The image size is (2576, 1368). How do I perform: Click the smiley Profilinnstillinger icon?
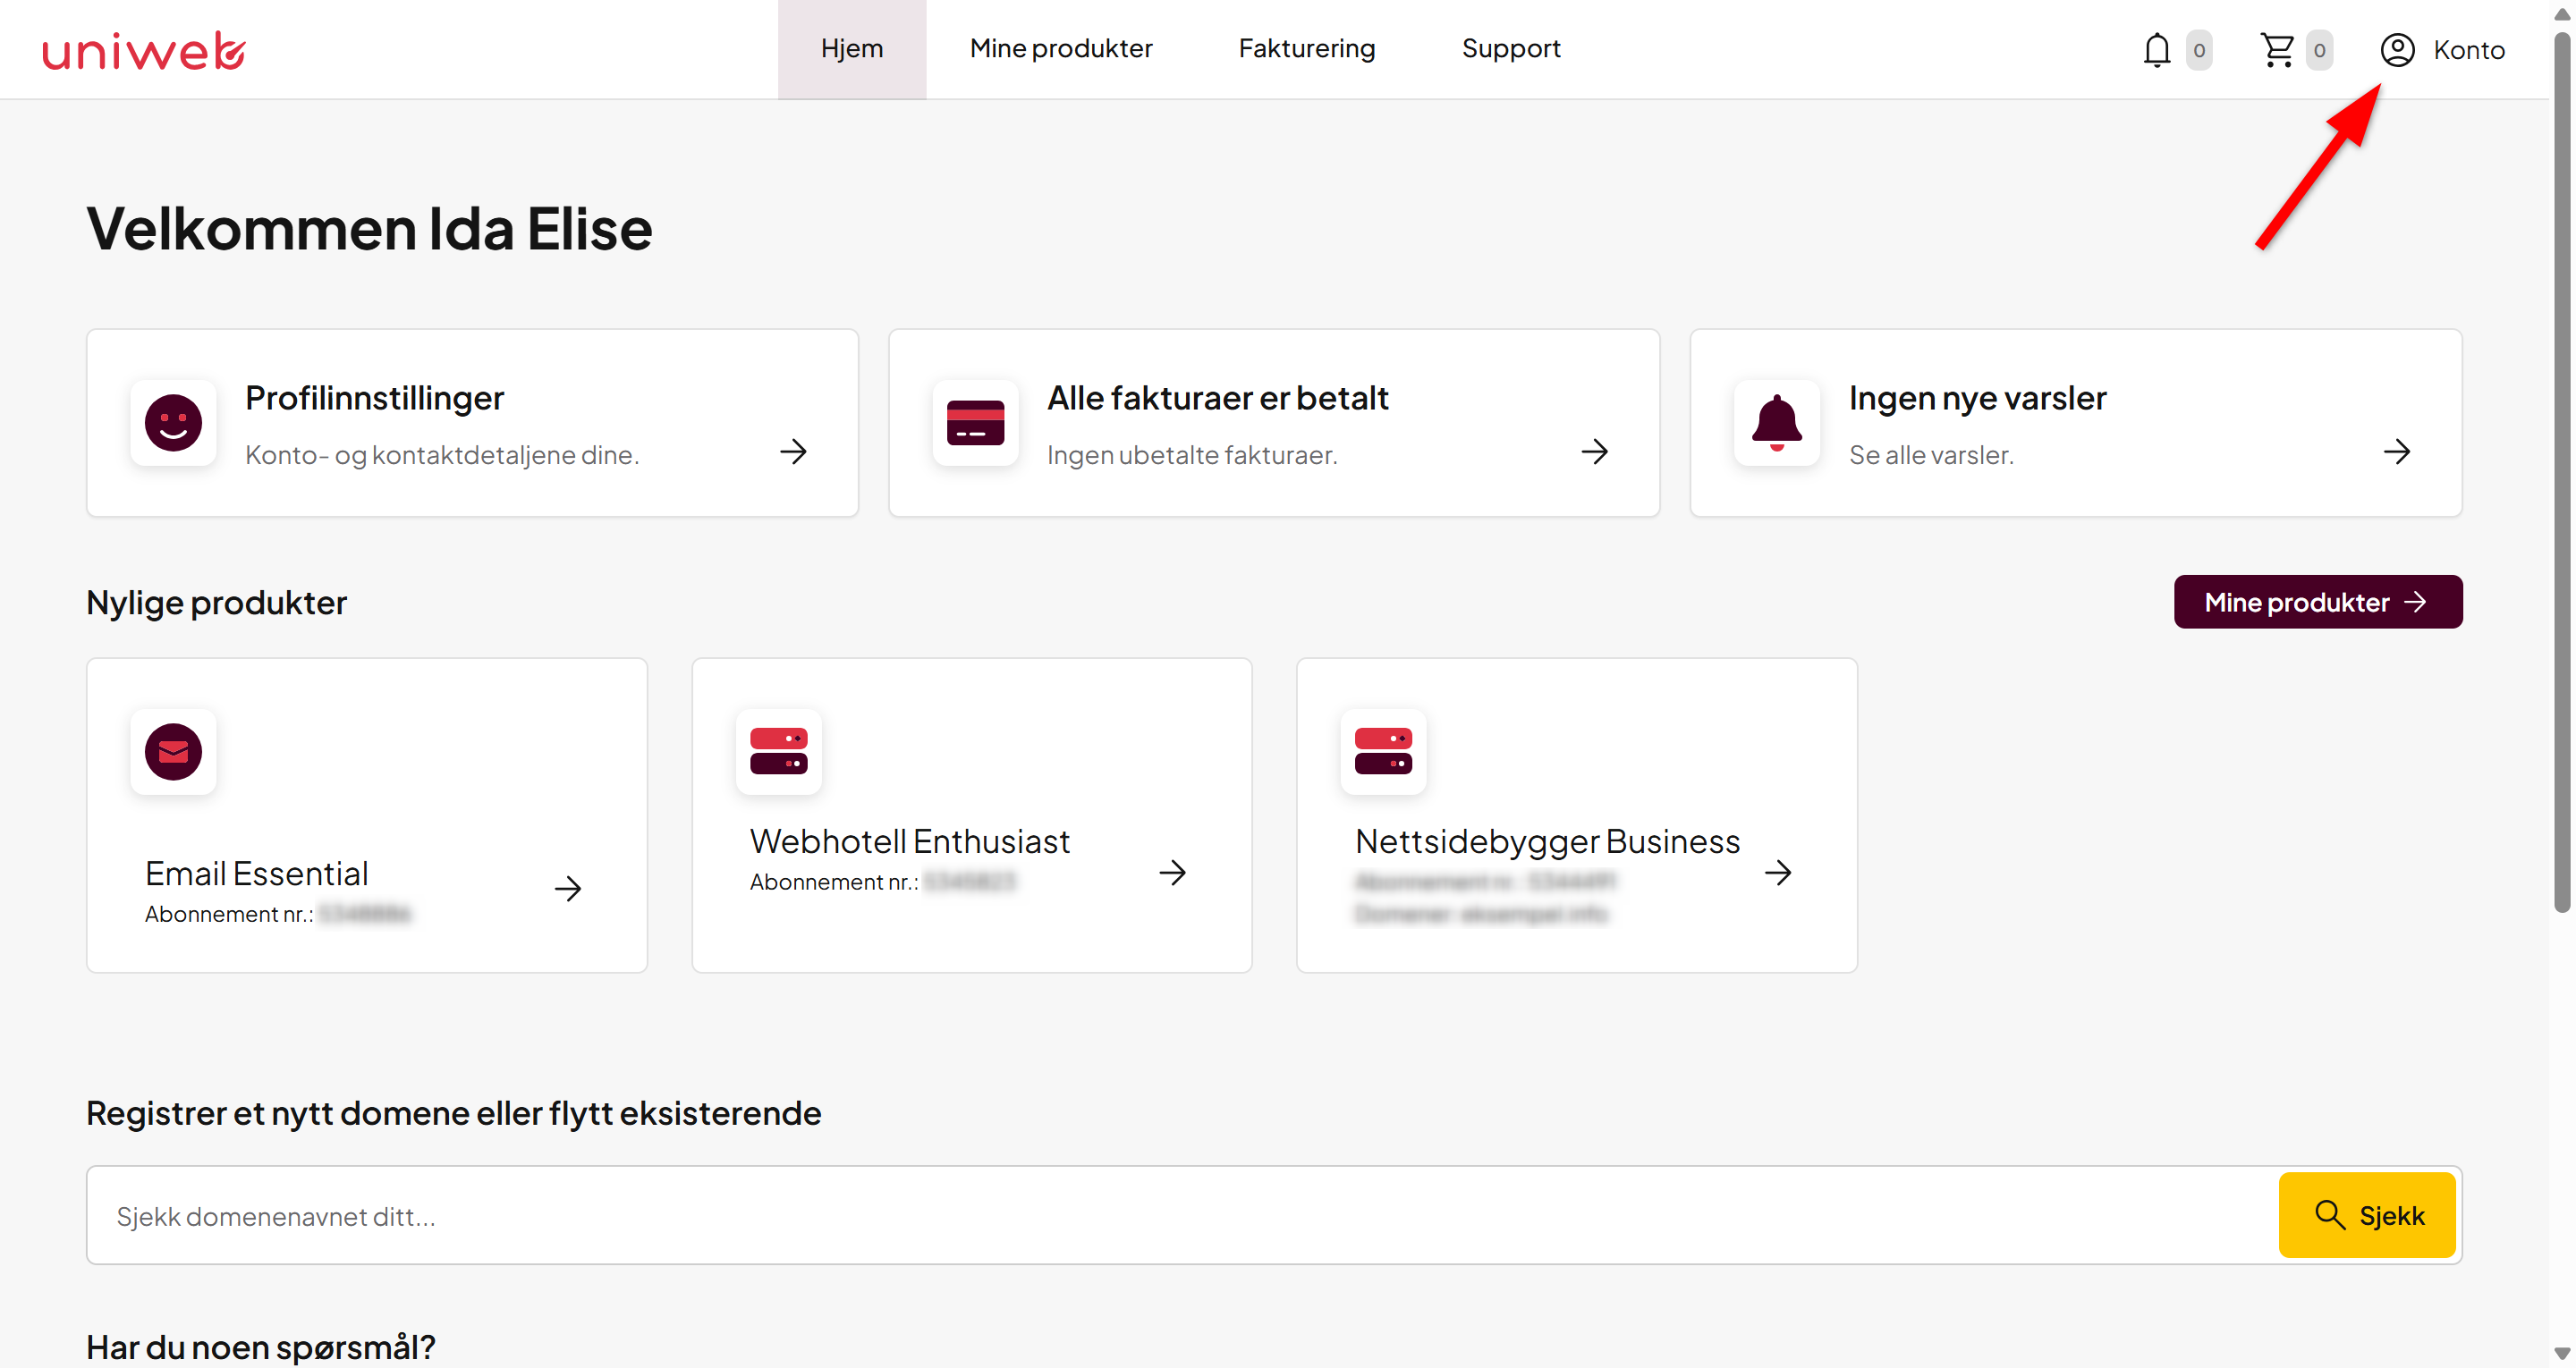pyautogui.click(x=173, y=423)
